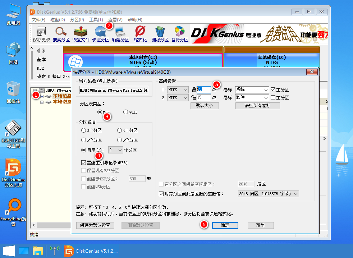Toggle primary partition checkbox for partition 1
353x258 pixels.
coord(273,89)
